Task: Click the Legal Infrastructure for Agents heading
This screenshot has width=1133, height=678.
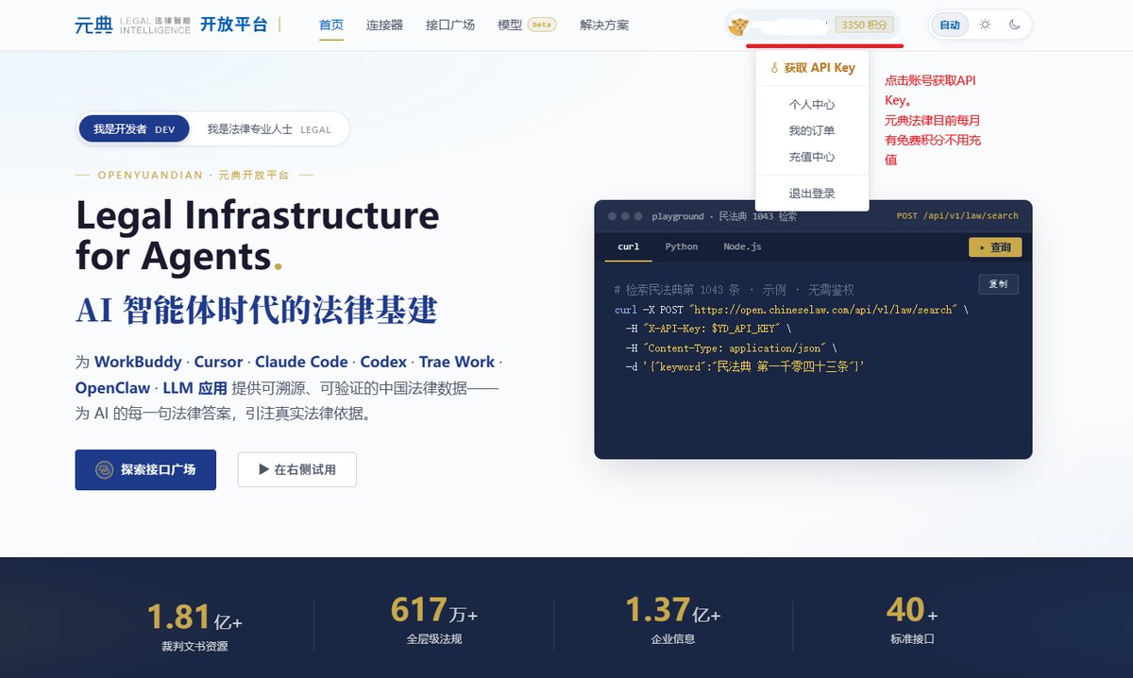Action: click(x=257, y=235)
